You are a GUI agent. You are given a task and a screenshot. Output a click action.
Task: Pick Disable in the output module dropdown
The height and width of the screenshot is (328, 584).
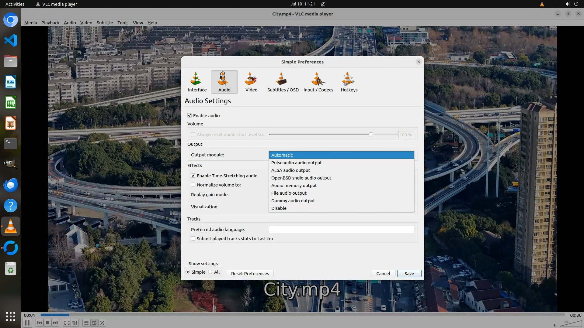click(x=279, y=208)
